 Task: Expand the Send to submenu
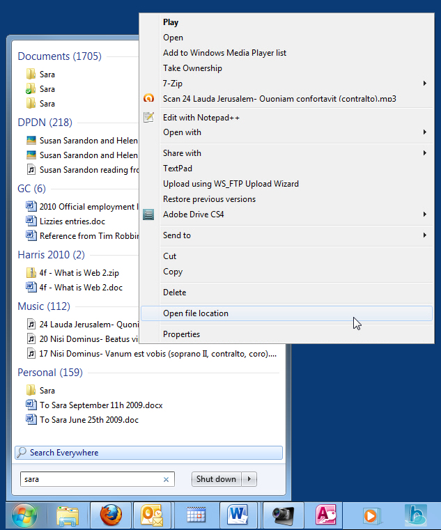(424, 235)
